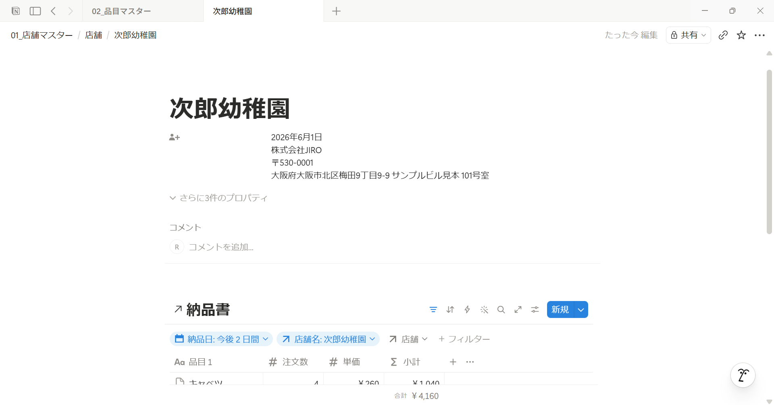This screenshot has width=774, height=405.
Task: Switch to the 02_品目マスター tab
Action: [143, 11]
